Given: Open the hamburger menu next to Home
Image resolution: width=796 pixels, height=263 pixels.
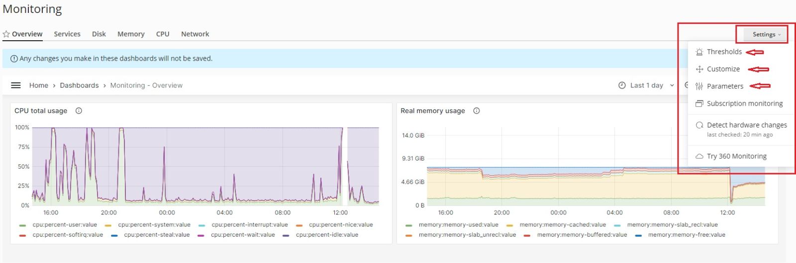Looking at the screenshot, I should tap(16, 85).
